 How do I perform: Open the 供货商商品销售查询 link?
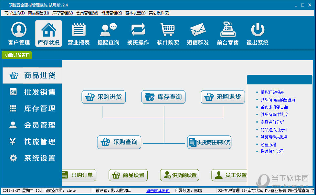point(278,100)
